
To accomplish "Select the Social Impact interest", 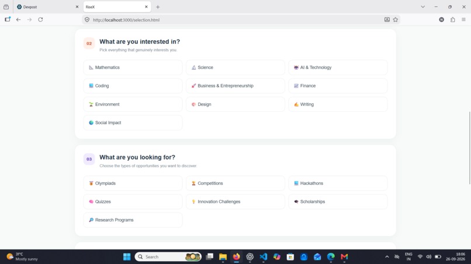I will pos(133,122).
